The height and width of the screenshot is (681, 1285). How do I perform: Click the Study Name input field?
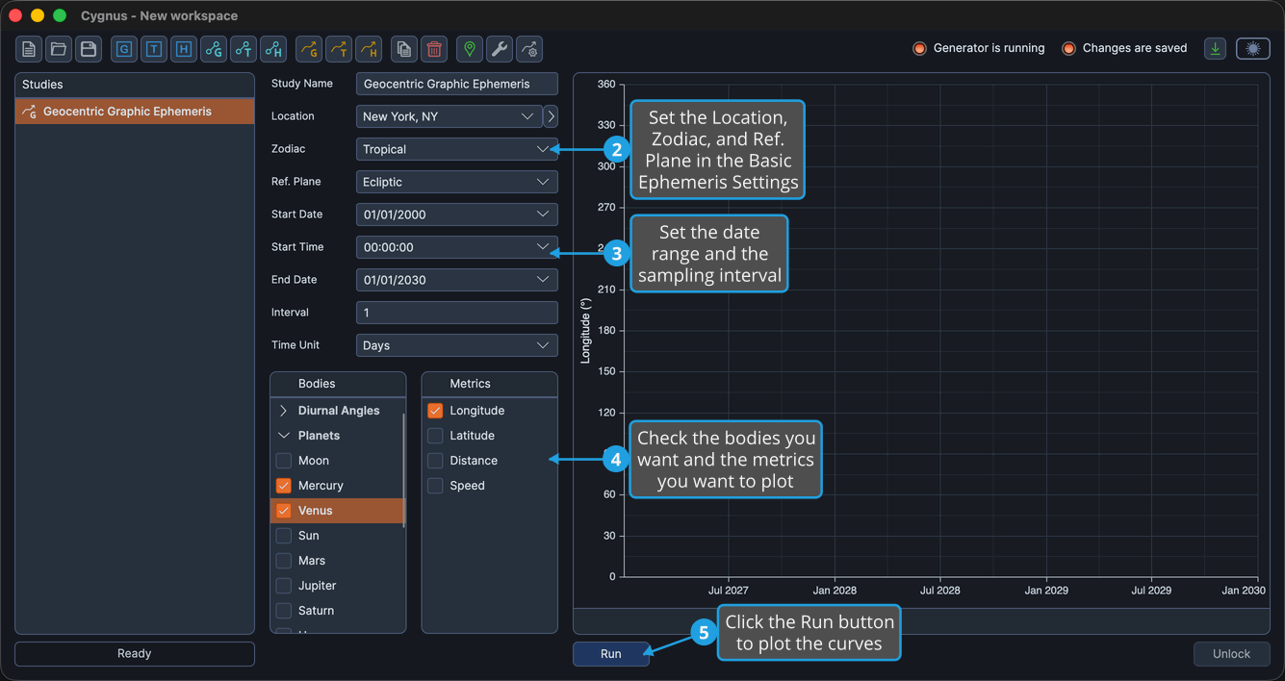pos(457,84)
